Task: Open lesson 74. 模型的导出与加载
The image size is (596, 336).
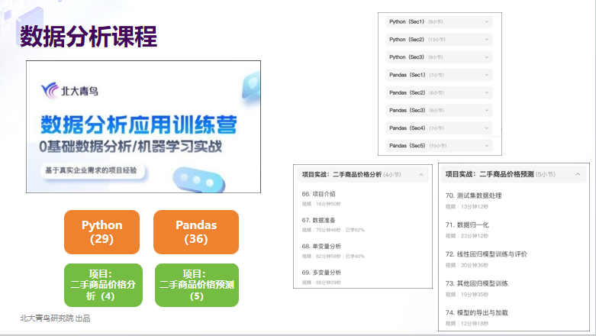Action: 477,313
